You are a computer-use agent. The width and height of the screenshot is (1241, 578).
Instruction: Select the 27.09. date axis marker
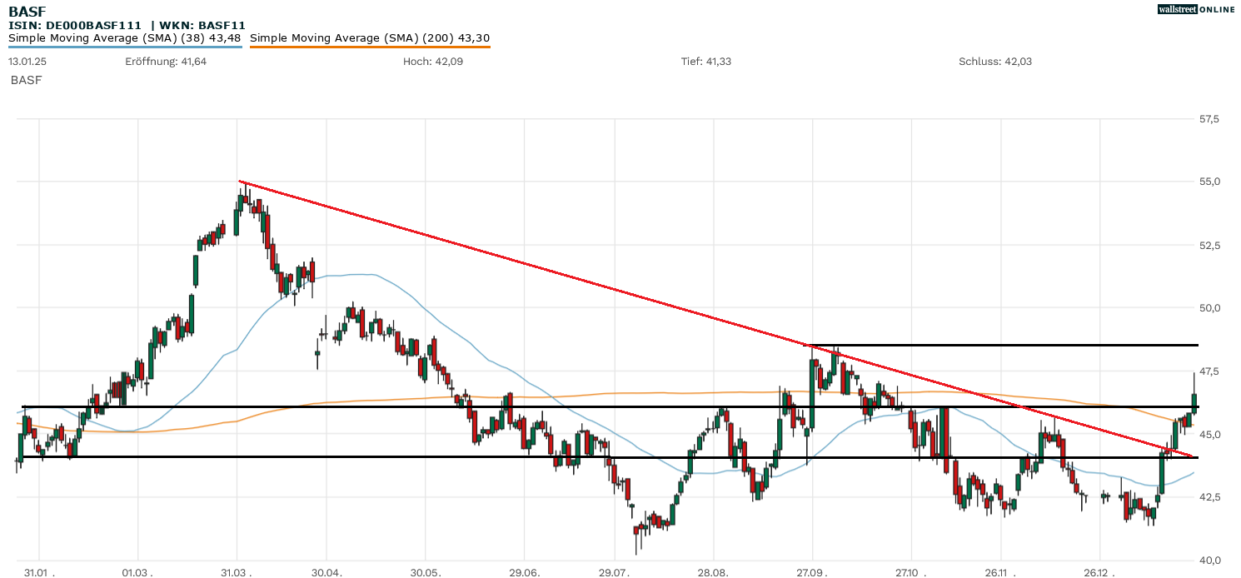812,573
